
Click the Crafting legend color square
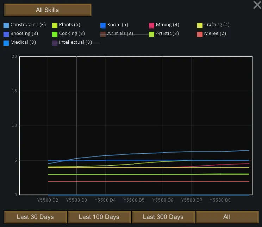coord(200,25)
